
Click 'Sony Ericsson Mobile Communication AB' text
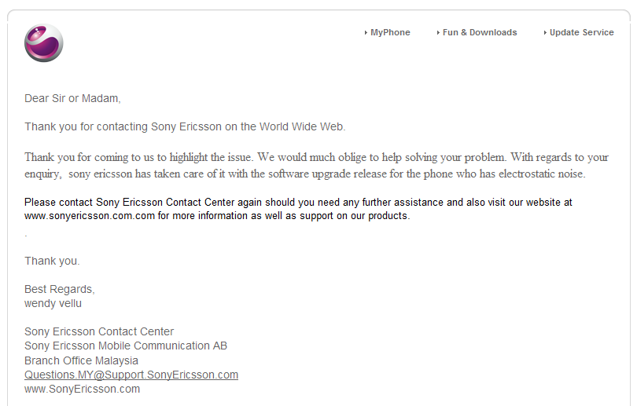pos(126,346)
